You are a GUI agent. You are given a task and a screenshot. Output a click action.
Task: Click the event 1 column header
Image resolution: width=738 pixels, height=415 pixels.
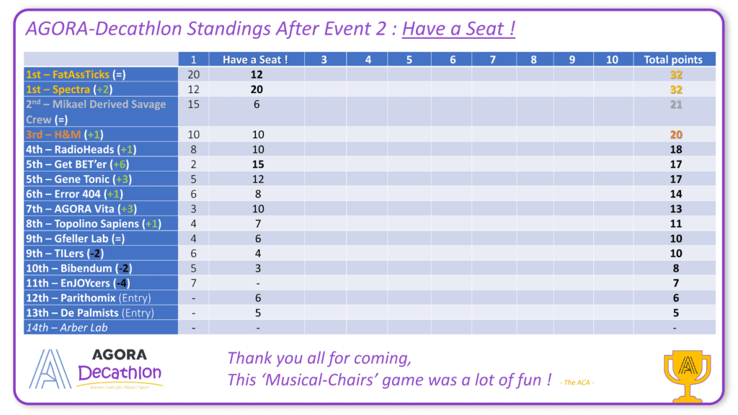click(193, 59)
